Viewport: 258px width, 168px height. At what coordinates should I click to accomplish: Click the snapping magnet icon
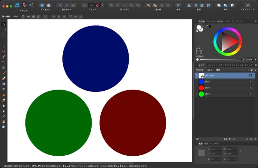[98, 5]
